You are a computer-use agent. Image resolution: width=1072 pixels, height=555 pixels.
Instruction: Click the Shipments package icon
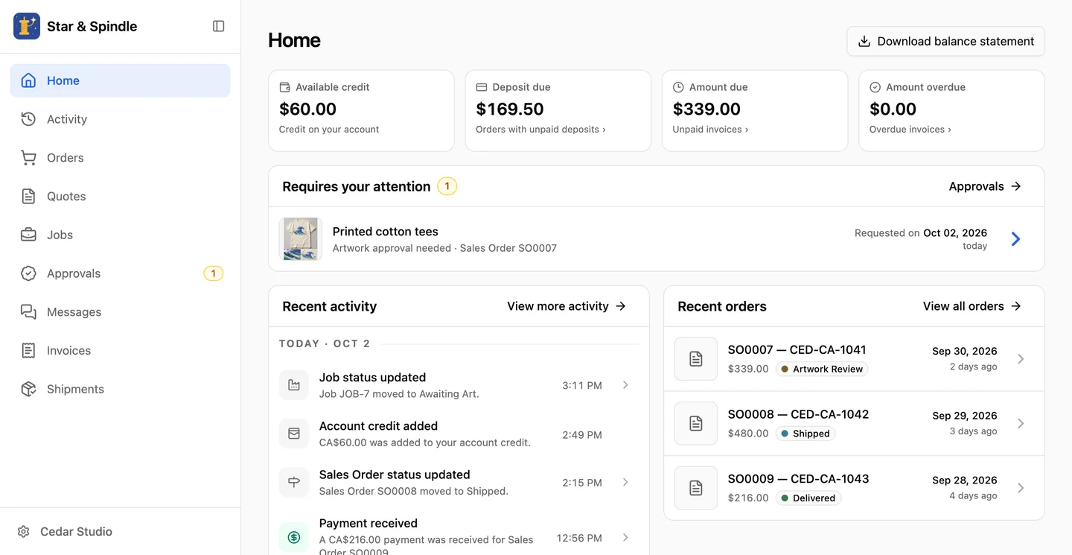[x=28, y=390]
